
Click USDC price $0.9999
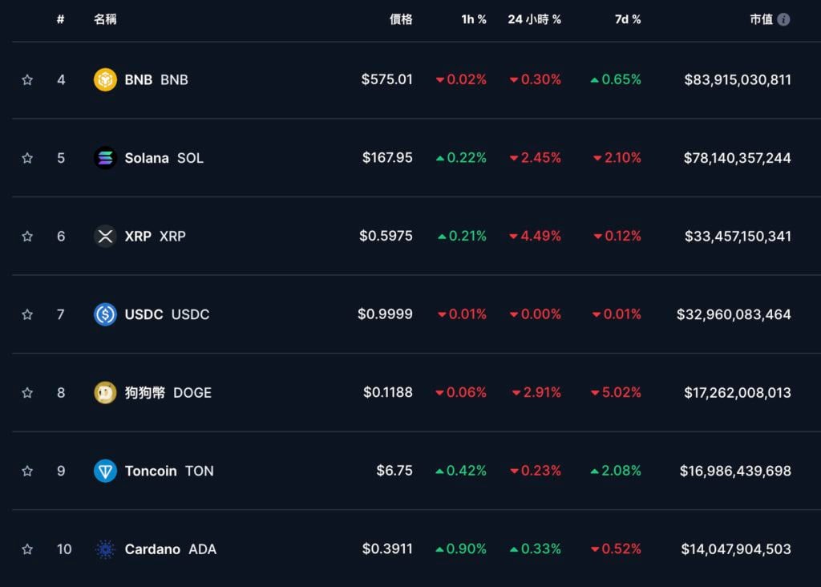(385, 314)
